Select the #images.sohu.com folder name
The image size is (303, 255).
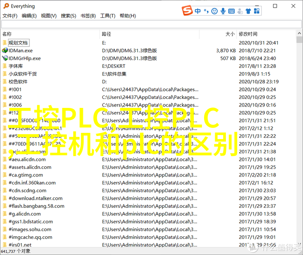30,229
